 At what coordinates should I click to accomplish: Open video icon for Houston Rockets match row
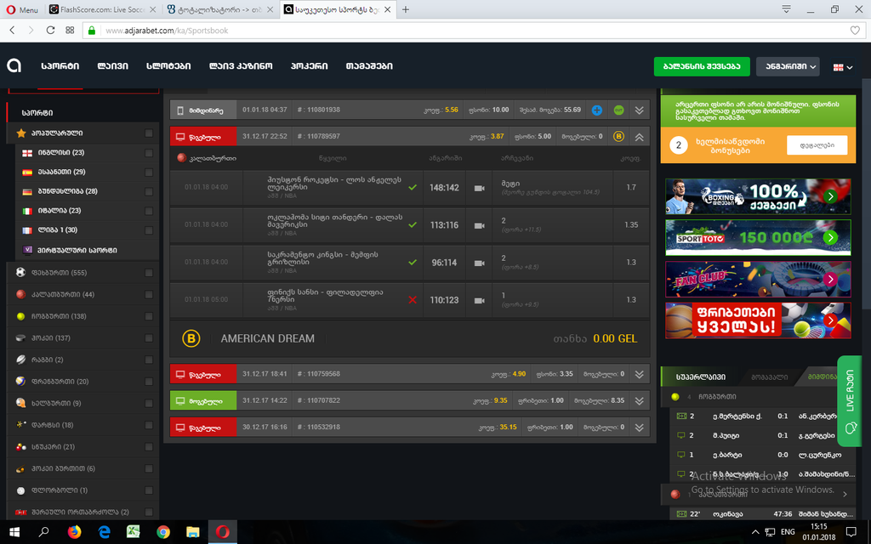tap(479, 188)
